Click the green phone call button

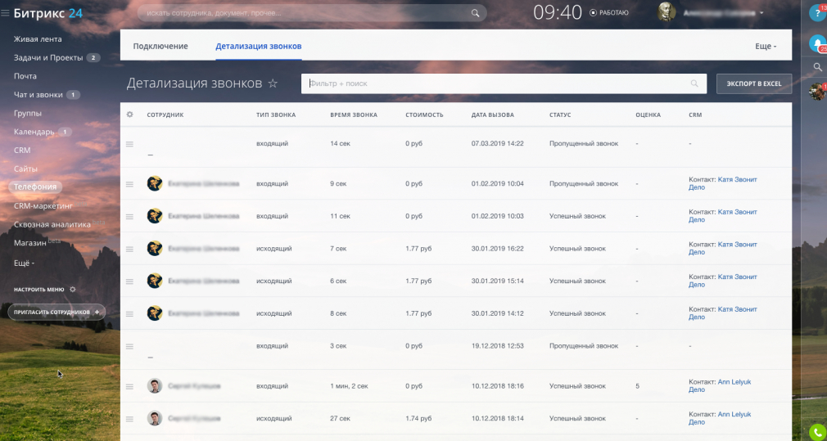coord(816,431)
